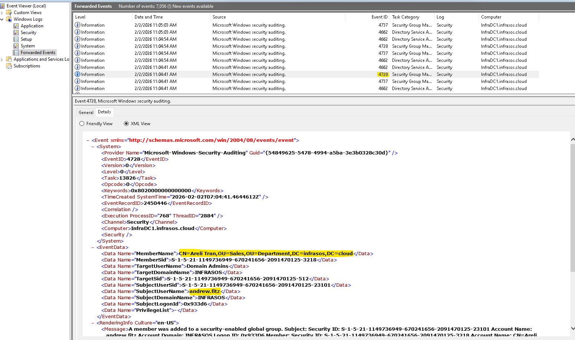Click the System log icon in tree
575x340 pixels.
16,46
